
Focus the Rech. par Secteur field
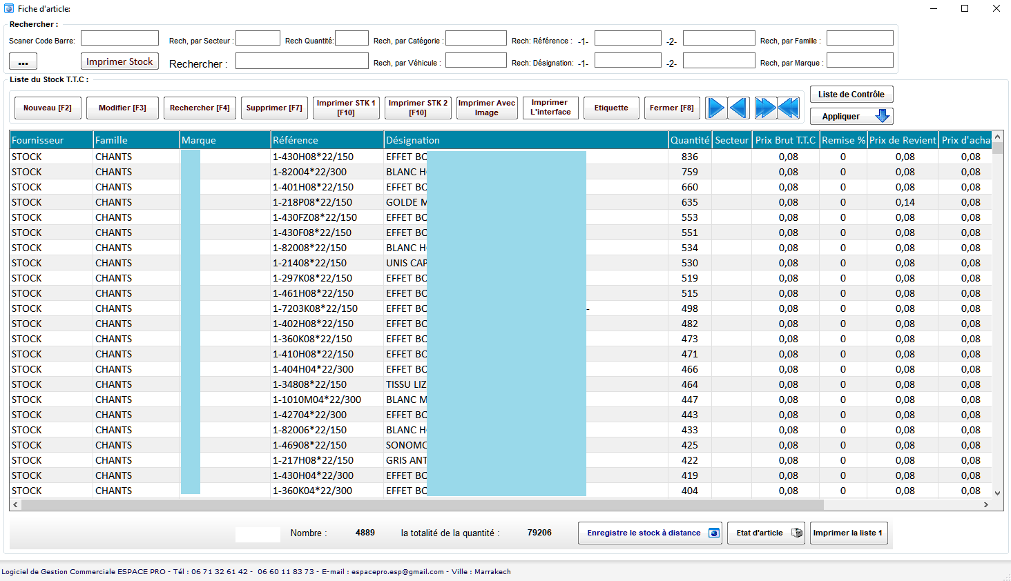258,38
